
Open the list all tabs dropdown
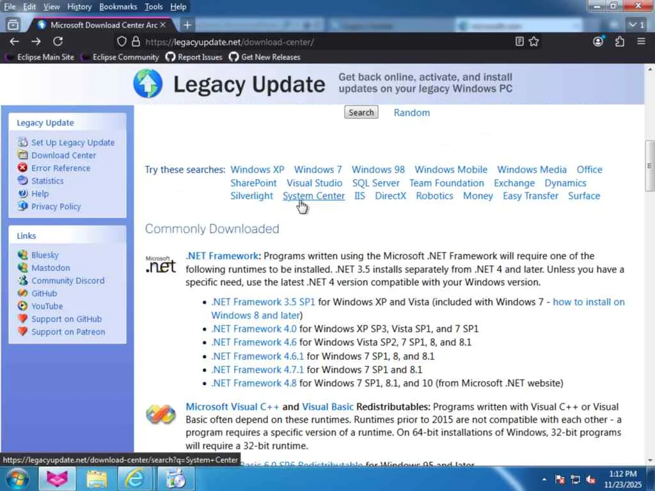637,25
